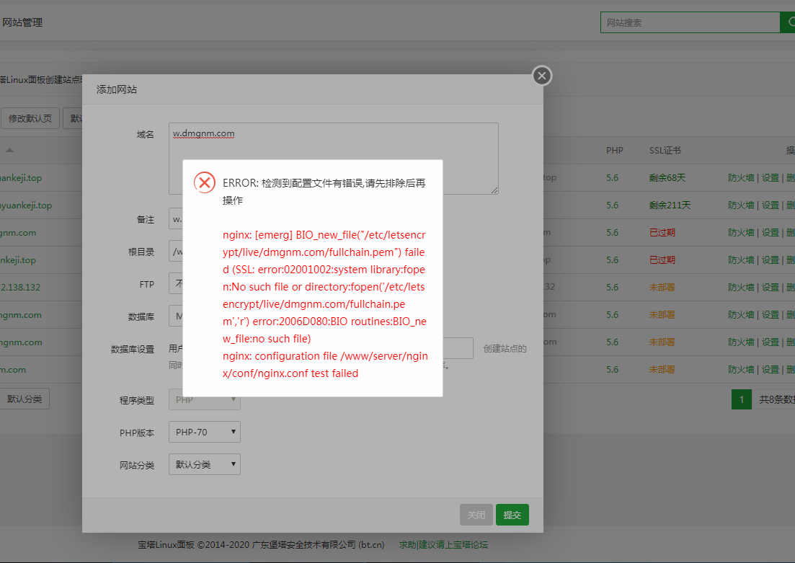Click the SSL证书 column header

(665, 151)
